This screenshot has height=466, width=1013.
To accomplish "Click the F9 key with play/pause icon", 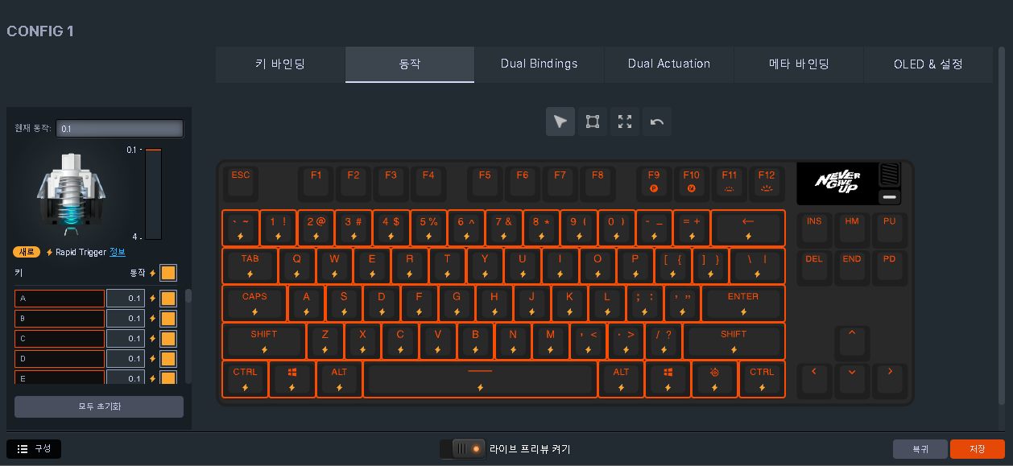I will pyautogui.click(x=653, y=184).
